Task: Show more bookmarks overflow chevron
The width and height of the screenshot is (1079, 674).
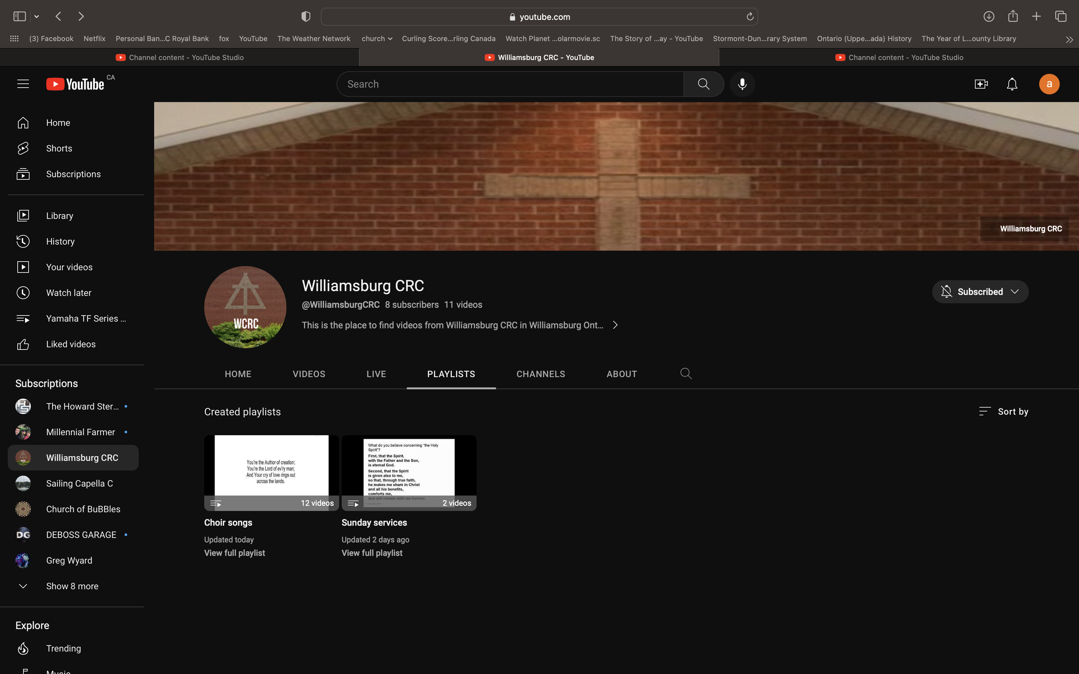Action: pyautogui.click(x=1069, y=39)
